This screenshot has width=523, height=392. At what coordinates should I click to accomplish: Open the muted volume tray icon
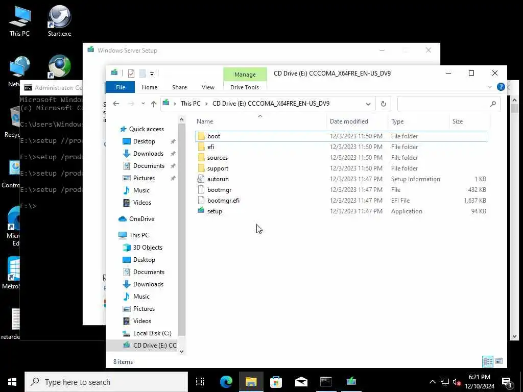click(x=457, y=382)
